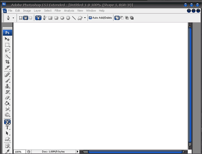202x154 pixels.
Task: Open the status bar info arrow menu
Action: click(x=78, y=152)
